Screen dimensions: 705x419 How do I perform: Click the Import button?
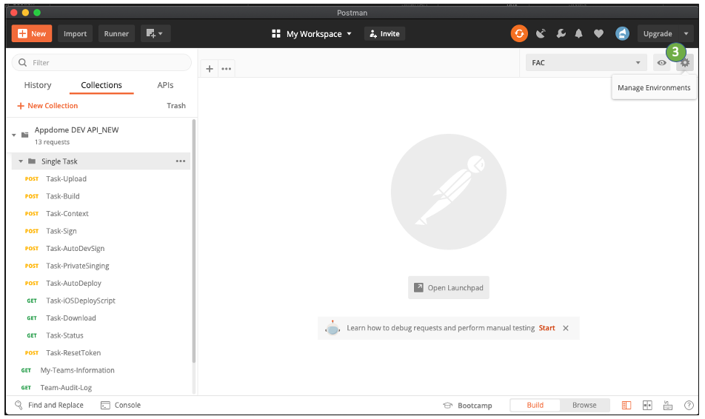(75, 33)
